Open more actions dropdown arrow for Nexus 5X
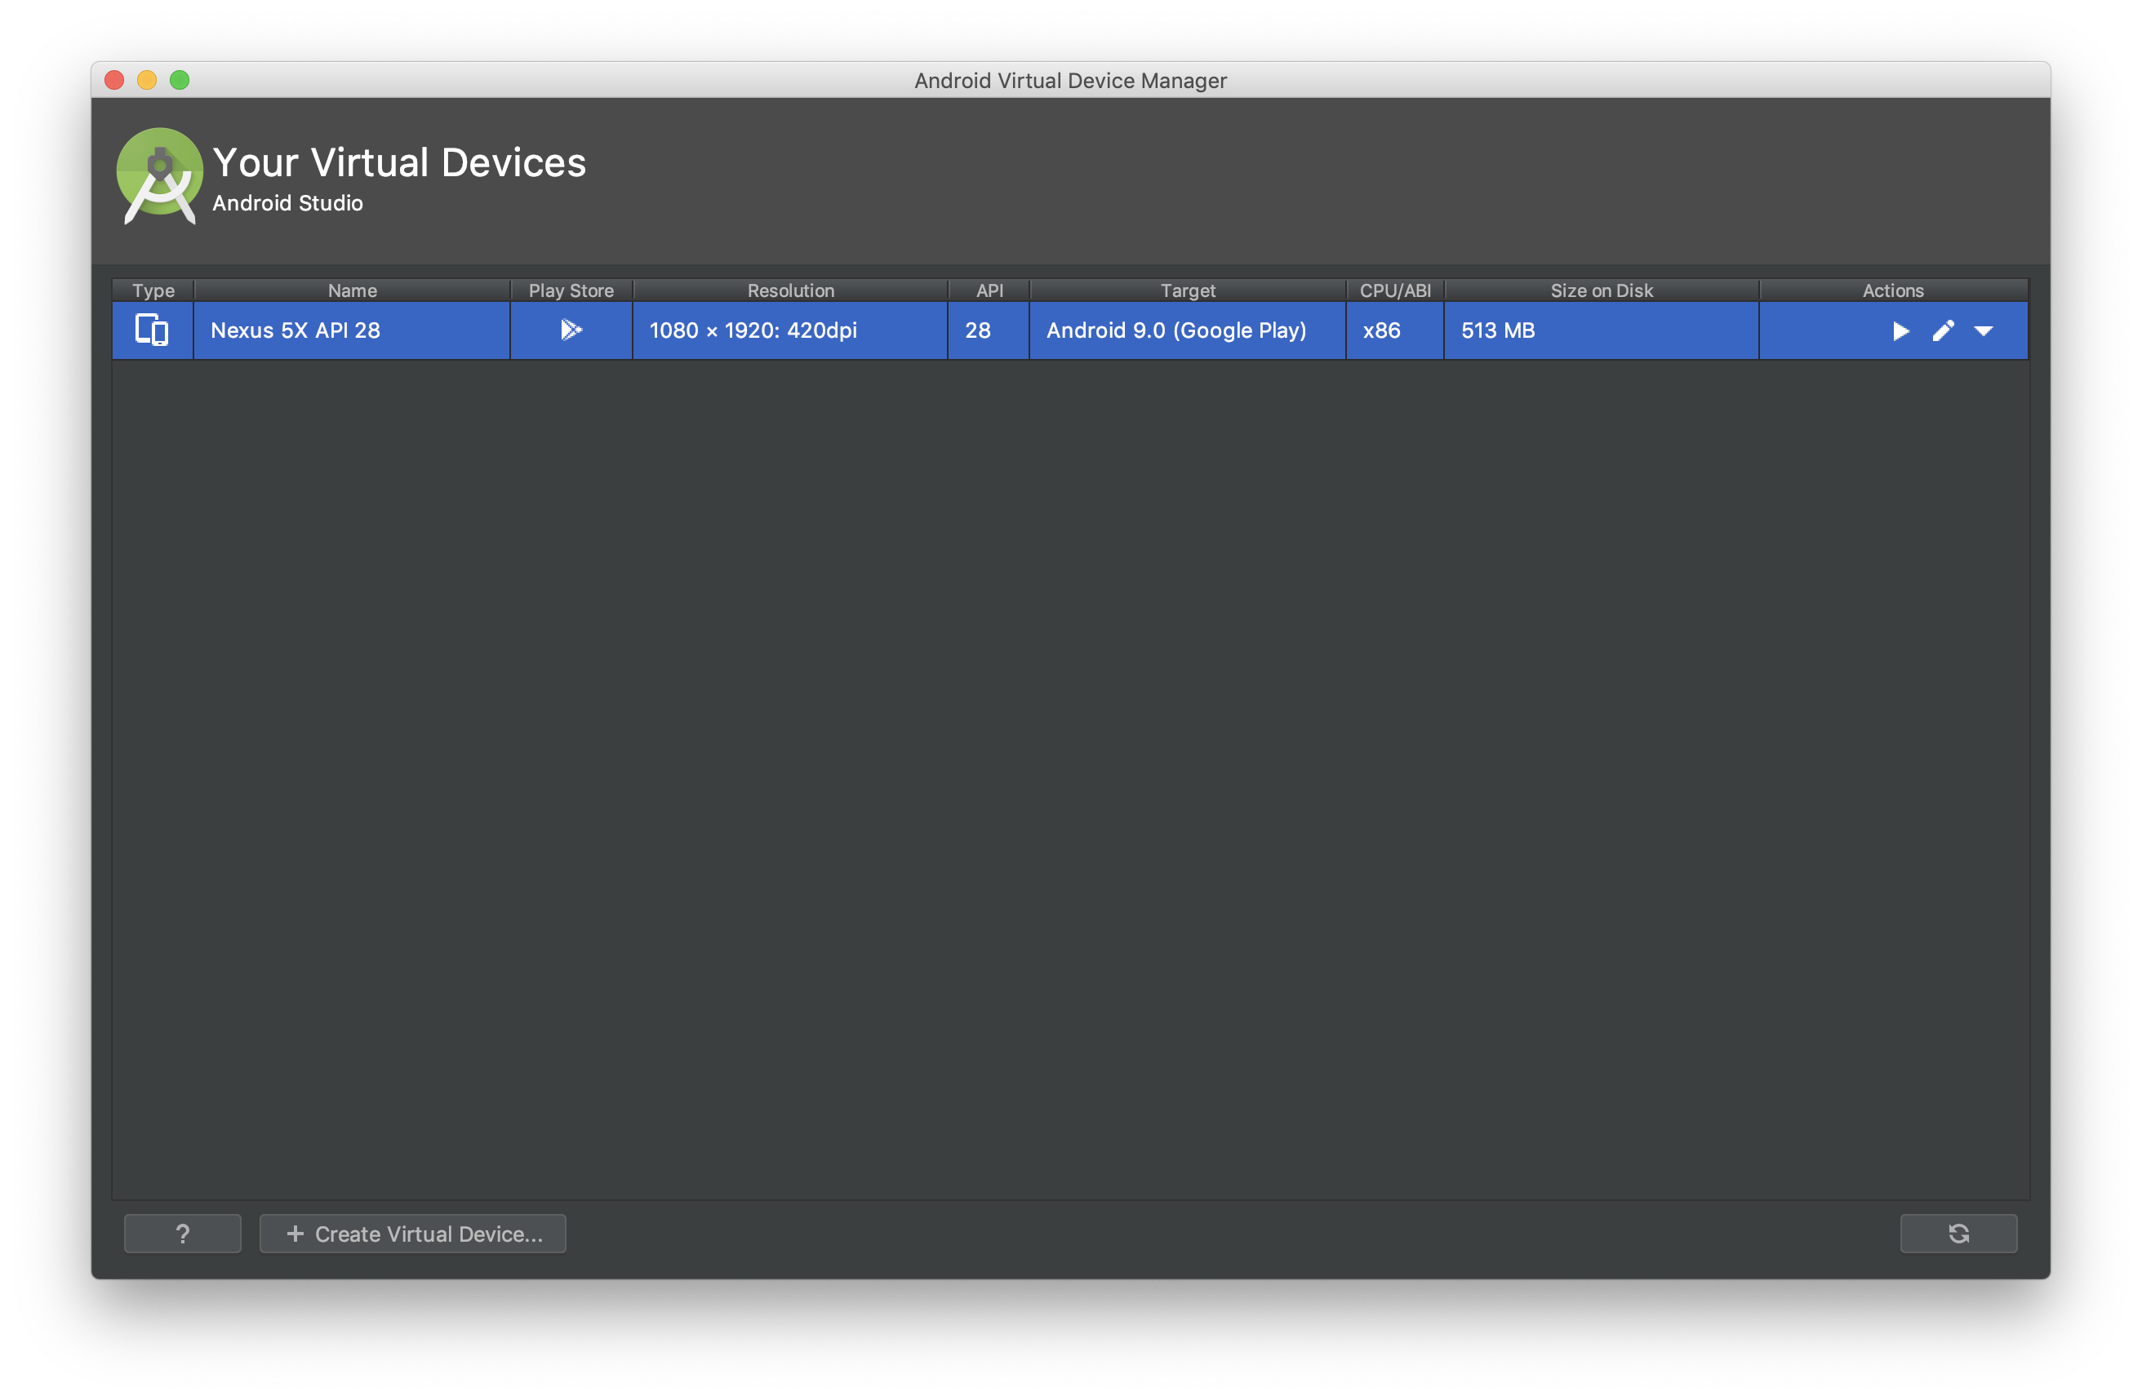This screenshot has height=1400, width=2142. pos(1984,331)
